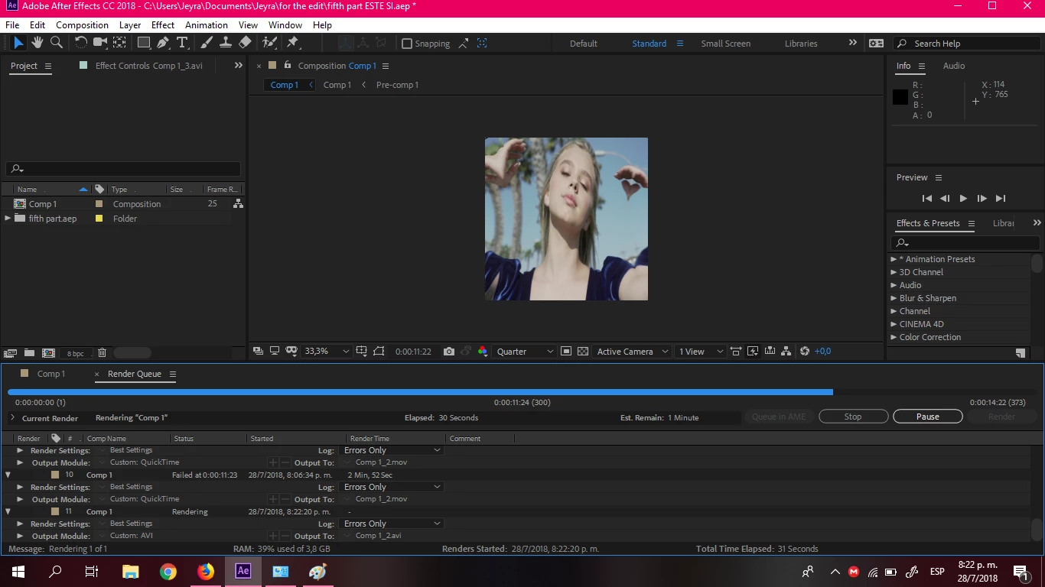Stop the current render
1045x587 pixels.
[x=853, y=417]
